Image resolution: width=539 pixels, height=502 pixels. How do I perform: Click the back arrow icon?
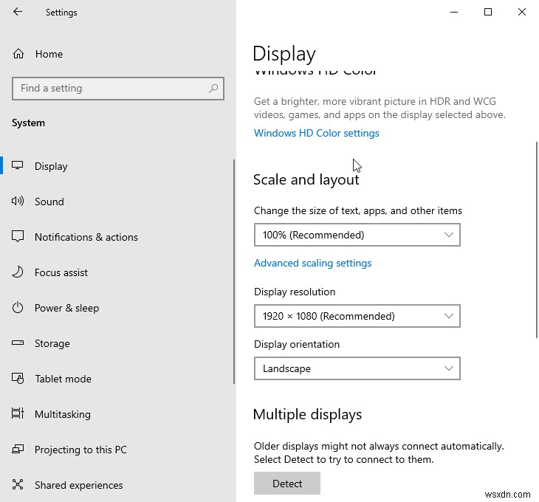coord(18,12)
